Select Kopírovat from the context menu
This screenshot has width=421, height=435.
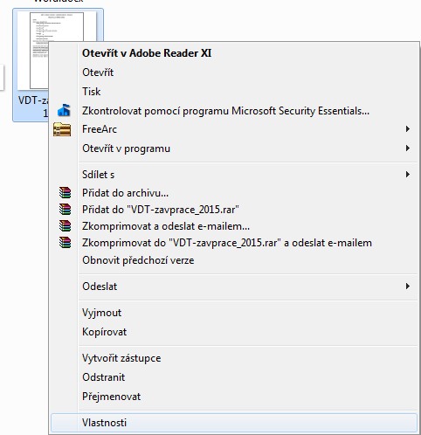click(104, 332)
